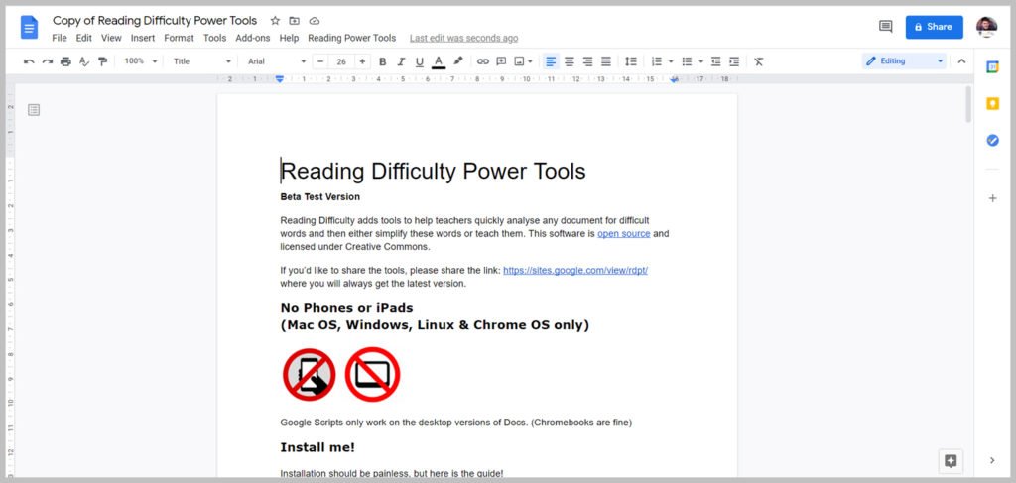1016x483 pixels.
Task: Open the highlight color tool
Action: tap(458, 61)
